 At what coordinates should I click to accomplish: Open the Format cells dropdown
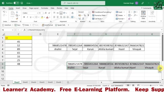(120, 19)
